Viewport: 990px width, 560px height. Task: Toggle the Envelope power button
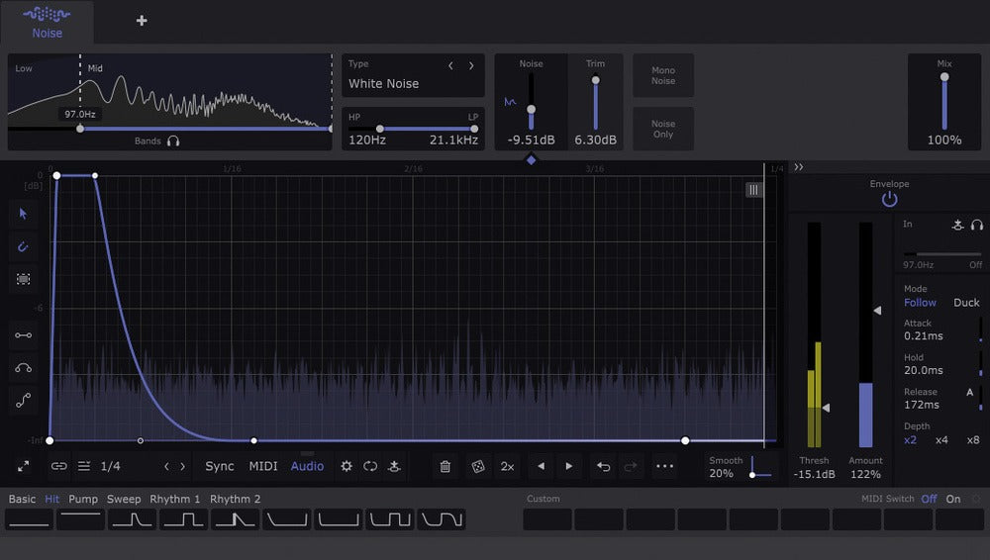(889, 200)
